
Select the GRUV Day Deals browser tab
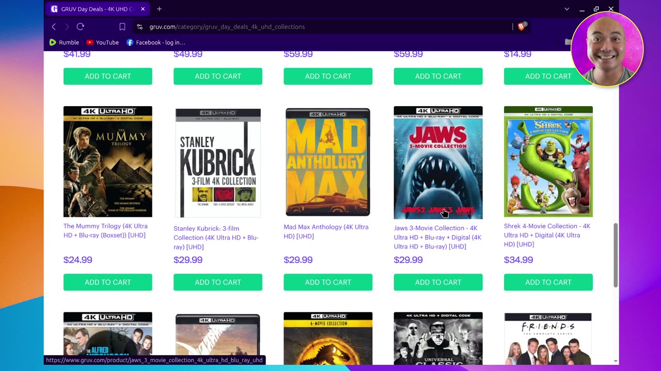(x=98, y=9)
